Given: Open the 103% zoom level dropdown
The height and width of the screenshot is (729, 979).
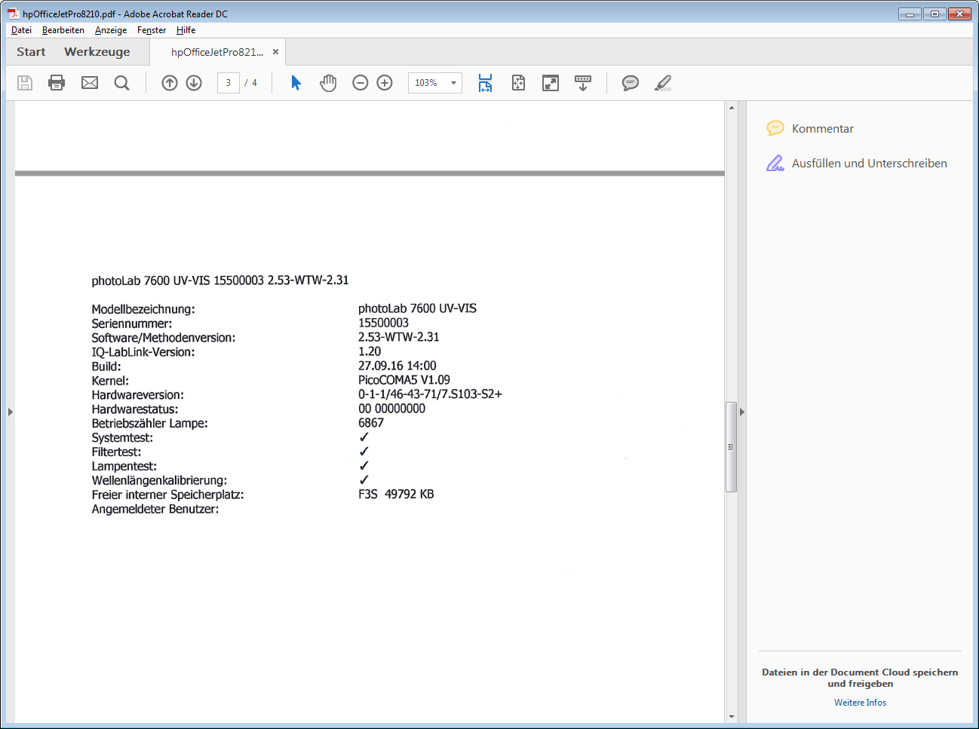Looking at the screenshot, I should coord(453,83).
